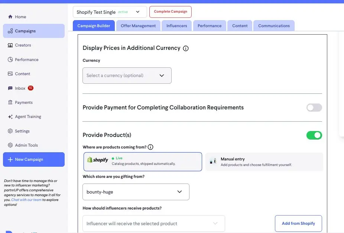Click the Manual entry illustration icon
Image resolution: width=344 pixels, height=233 pixels.
213,161
